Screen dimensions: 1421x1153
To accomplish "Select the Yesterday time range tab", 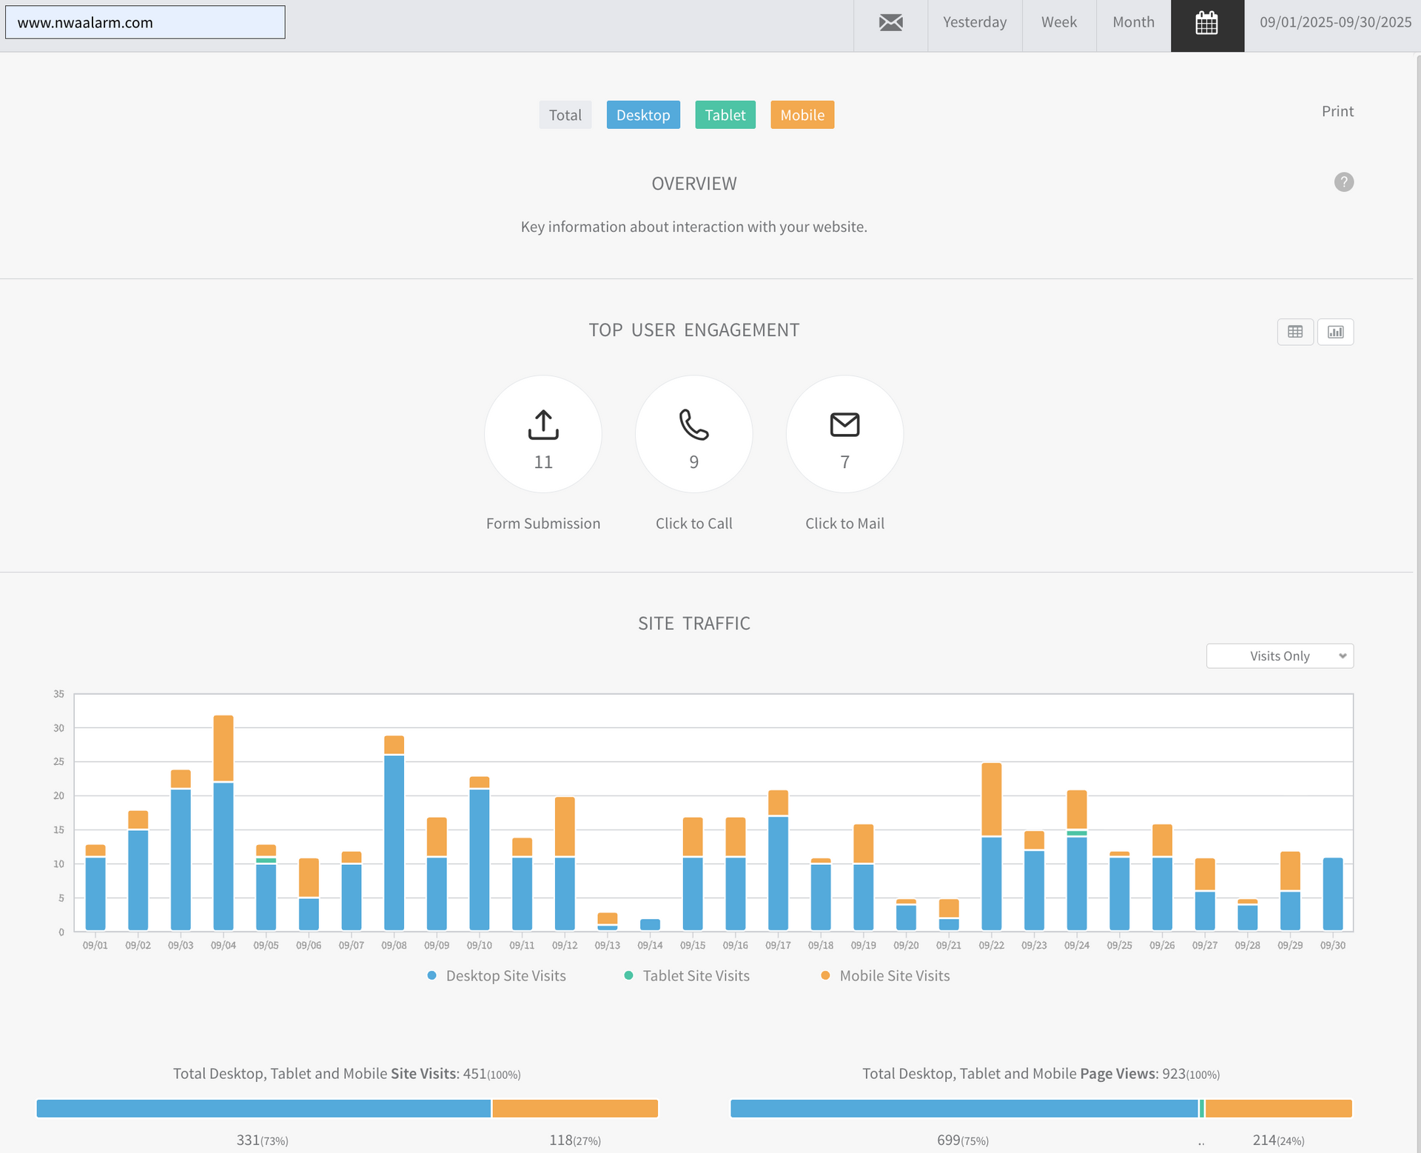I will tap(974, 22).
